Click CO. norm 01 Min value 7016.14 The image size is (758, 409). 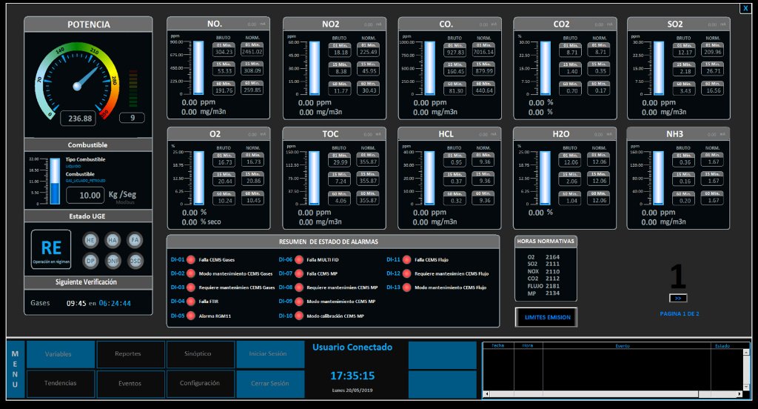click(483, 52)
